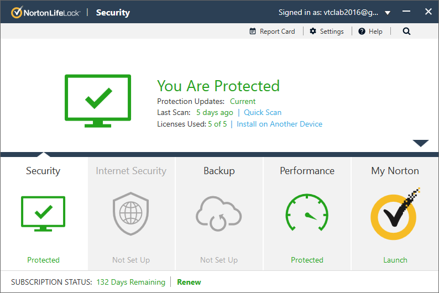
Task: Click Renew subscription link
Action: 189,282
